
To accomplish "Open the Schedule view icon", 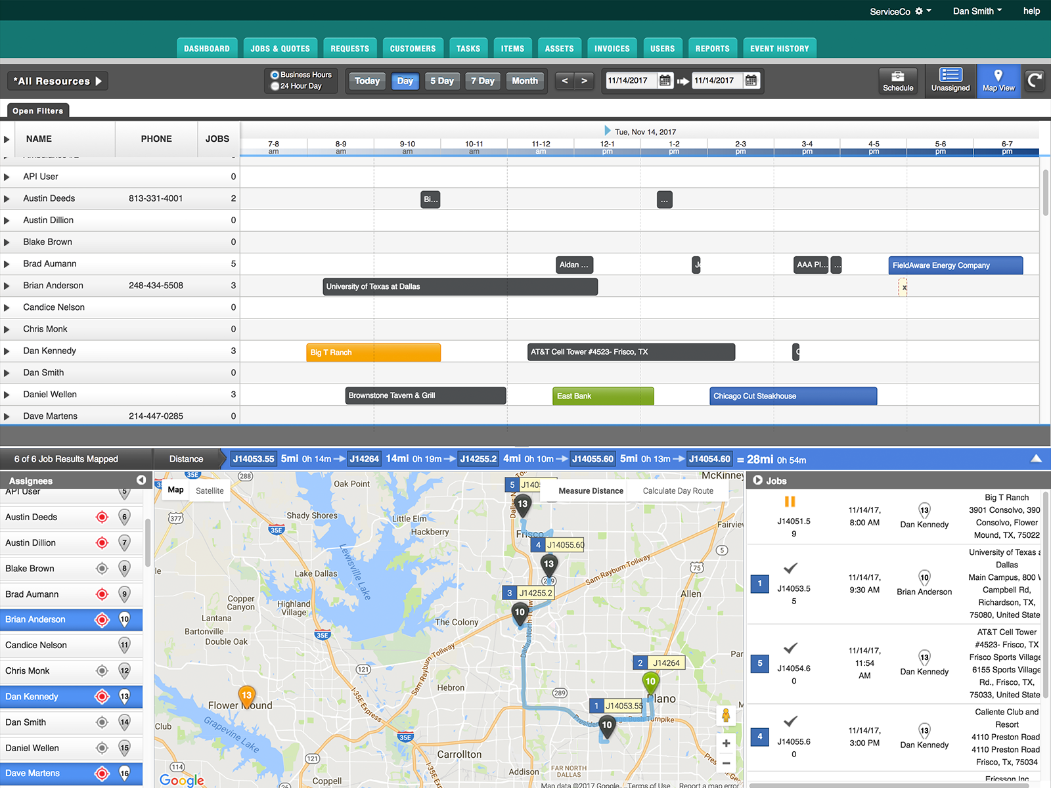I will tap(898, 81).
